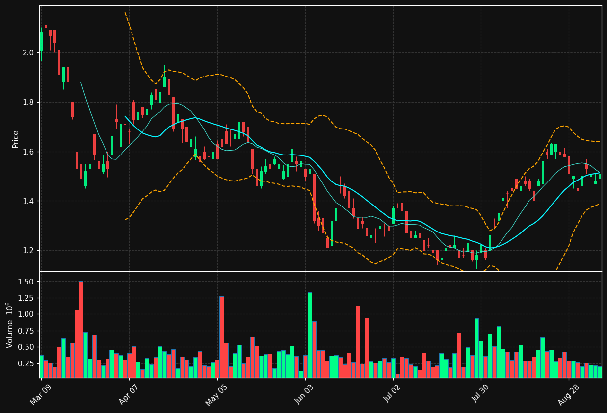Click the 0.75 volume tick label
Screen dimensions: 607x413
coord(27,331)
